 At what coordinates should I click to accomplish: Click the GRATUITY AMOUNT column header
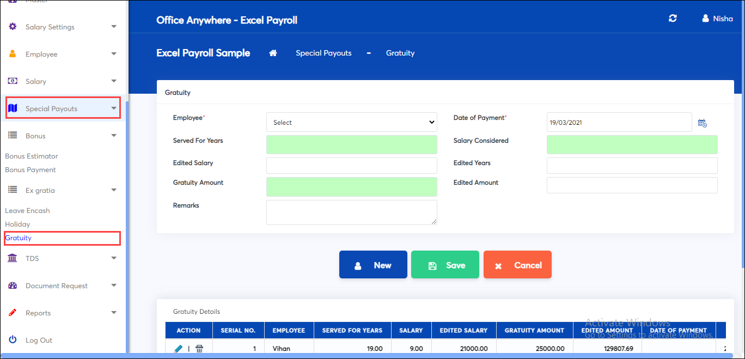(x=534, y=330)
